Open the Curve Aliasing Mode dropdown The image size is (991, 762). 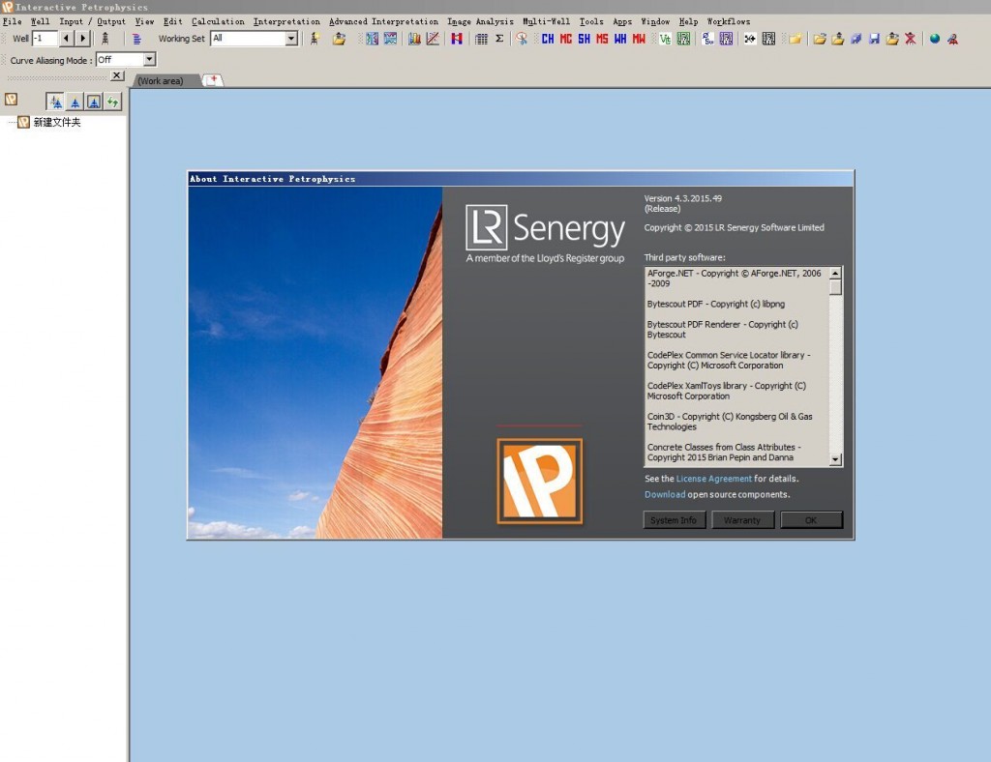tap(149, 59)
